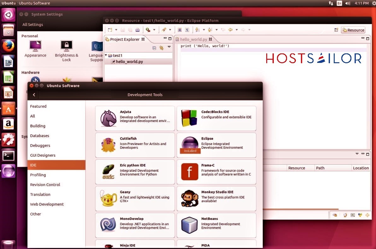Select hello_world.py file in project tree
This screenshot has height=249, width=376.
click(129, 62)
